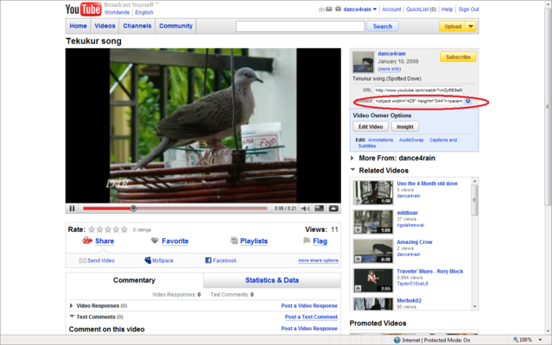
Task: Switch to Statistics & Data tab
Action: click(x=272, y=280)
